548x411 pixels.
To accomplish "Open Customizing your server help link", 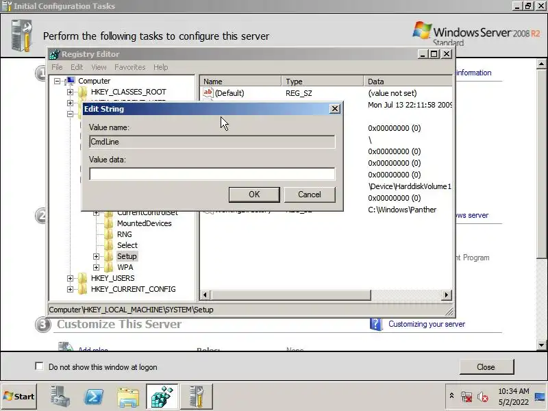I will pos(427,324).
